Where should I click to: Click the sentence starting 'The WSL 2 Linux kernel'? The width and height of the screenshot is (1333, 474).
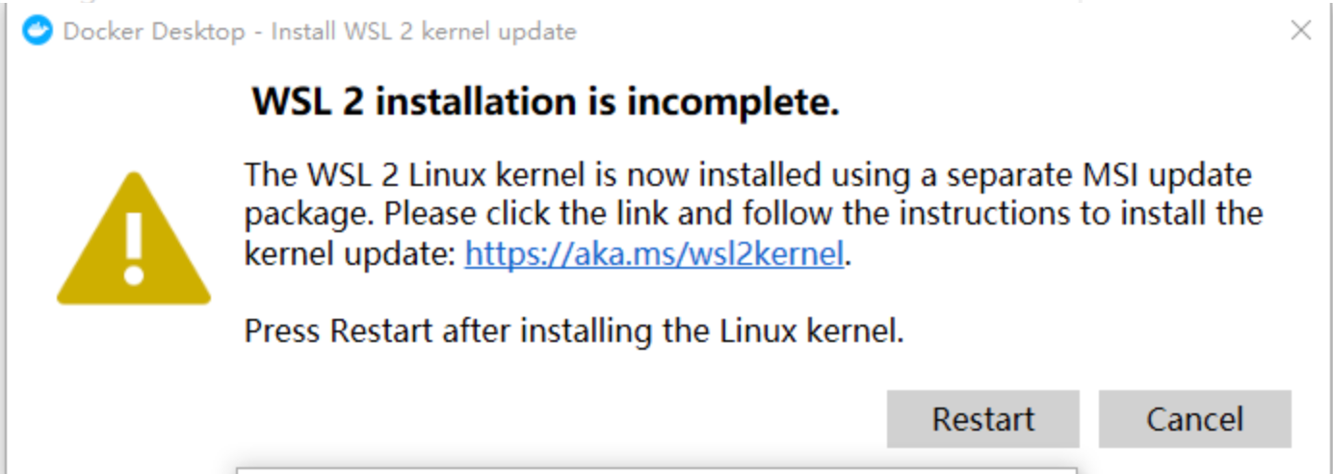pyautogui.click(x=747, y=176)
